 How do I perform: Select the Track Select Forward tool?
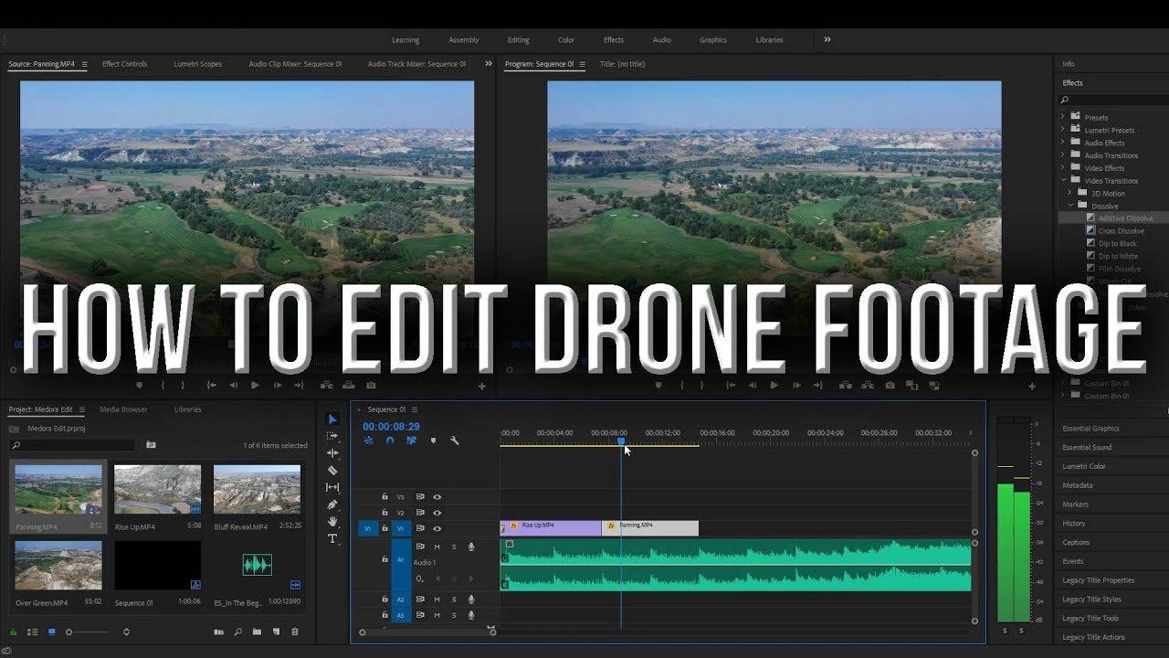(332, 436)
